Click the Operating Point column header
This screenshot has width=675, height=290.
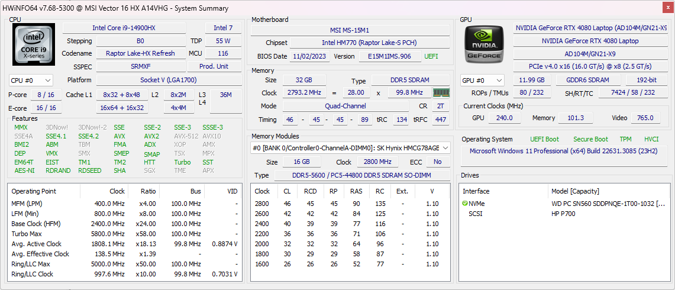(x=34, y=191)
